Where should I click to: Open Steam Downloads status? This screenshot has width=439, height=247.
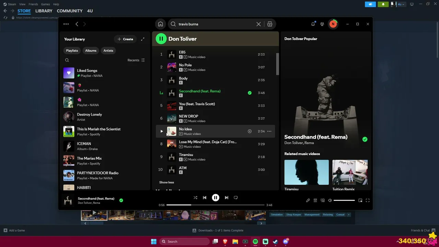click(x=218, y=231)
